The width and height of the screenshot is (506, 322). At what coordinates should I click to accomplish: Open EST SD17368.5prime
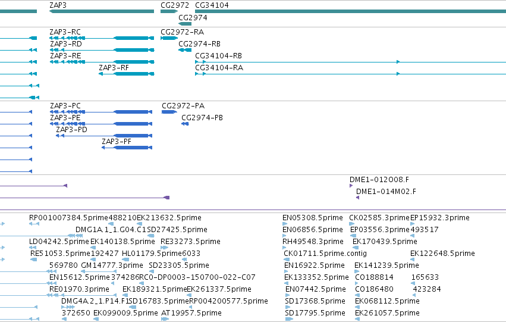coord(315,302)
